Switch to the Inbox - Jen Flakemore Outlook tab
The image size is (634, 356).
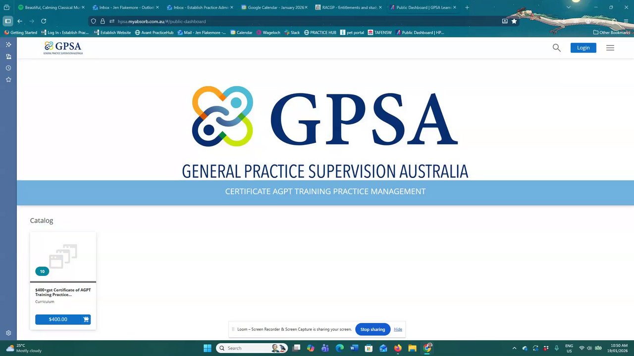click(125, 7)
